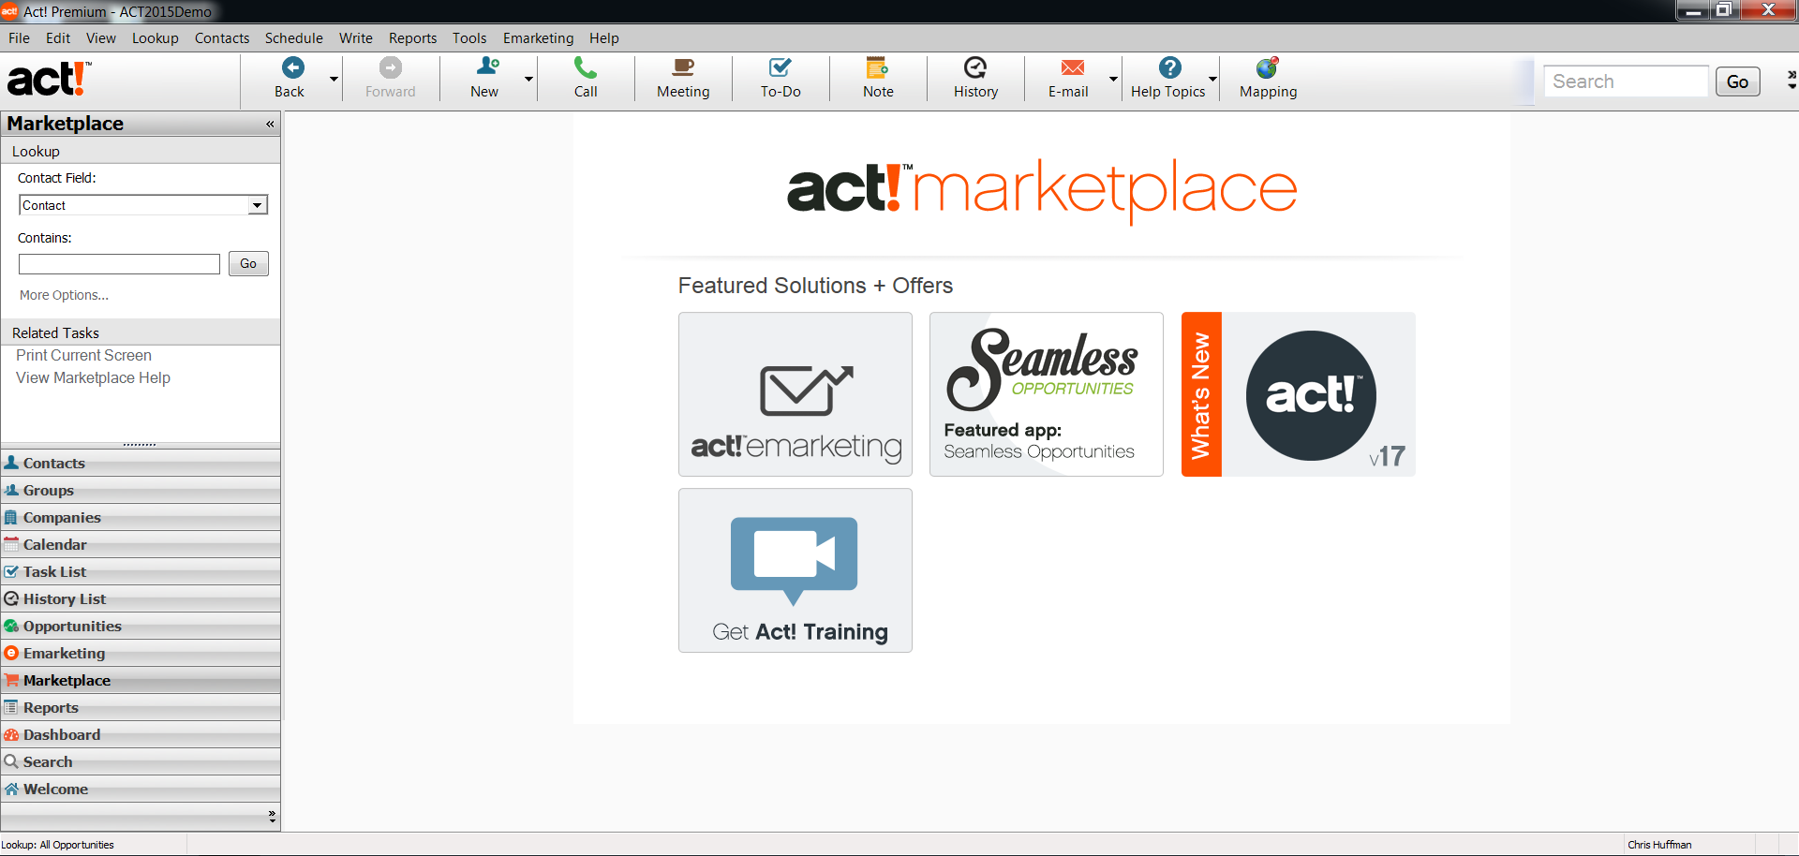Open Calendar in navigation bar
Image resolution: width=1799 pixels, height=856 pixels.
[x=141, y=544]
